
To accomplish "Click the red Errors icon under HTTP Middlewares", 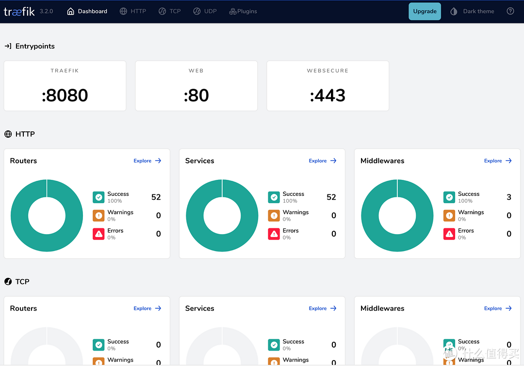I will tap(449, 234).
